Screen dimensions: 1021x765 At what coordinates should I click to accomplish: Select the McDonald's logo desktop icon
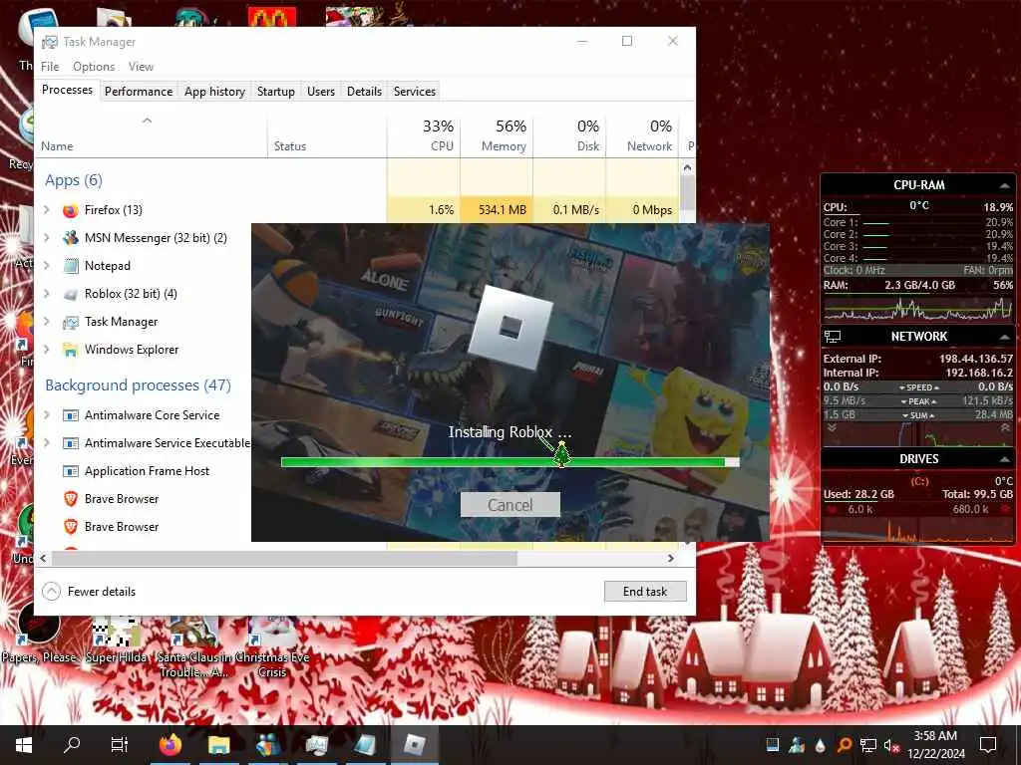272,17
